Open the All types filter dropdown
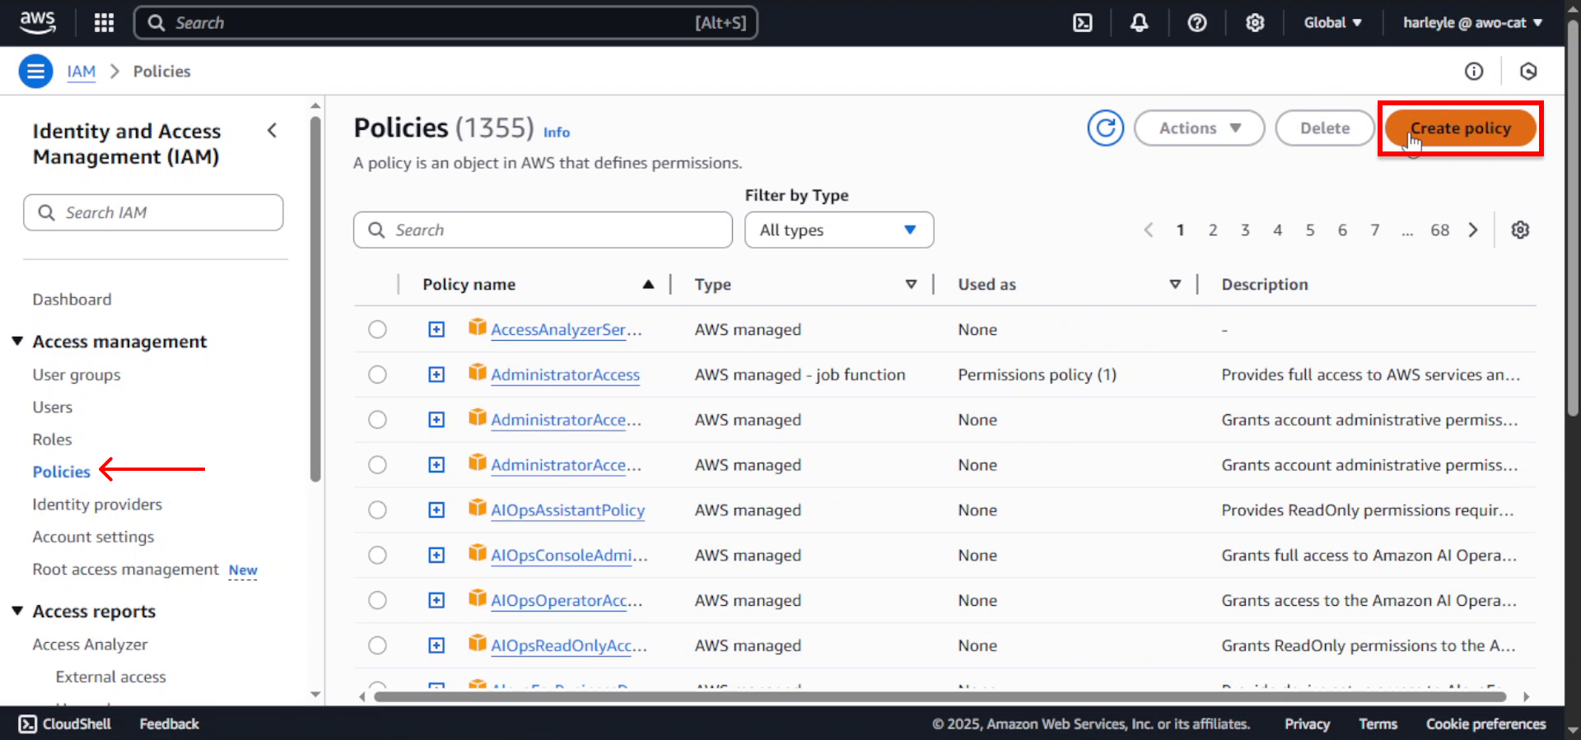 tap(839, 230)
